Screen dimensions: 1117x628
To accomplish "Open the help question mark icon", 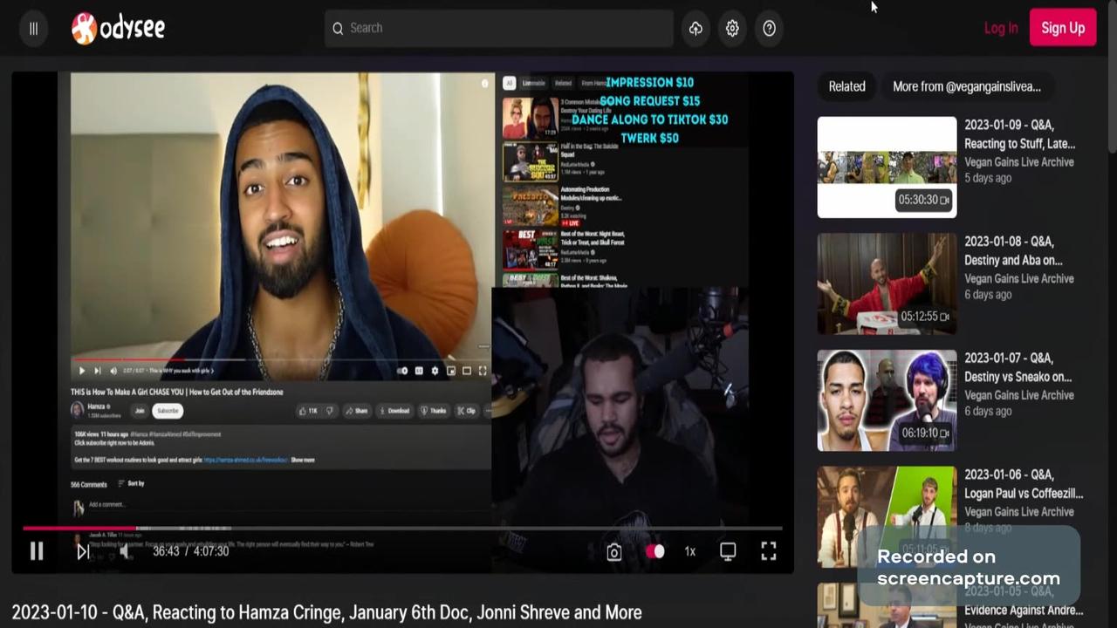I will (x=769, y=28).
